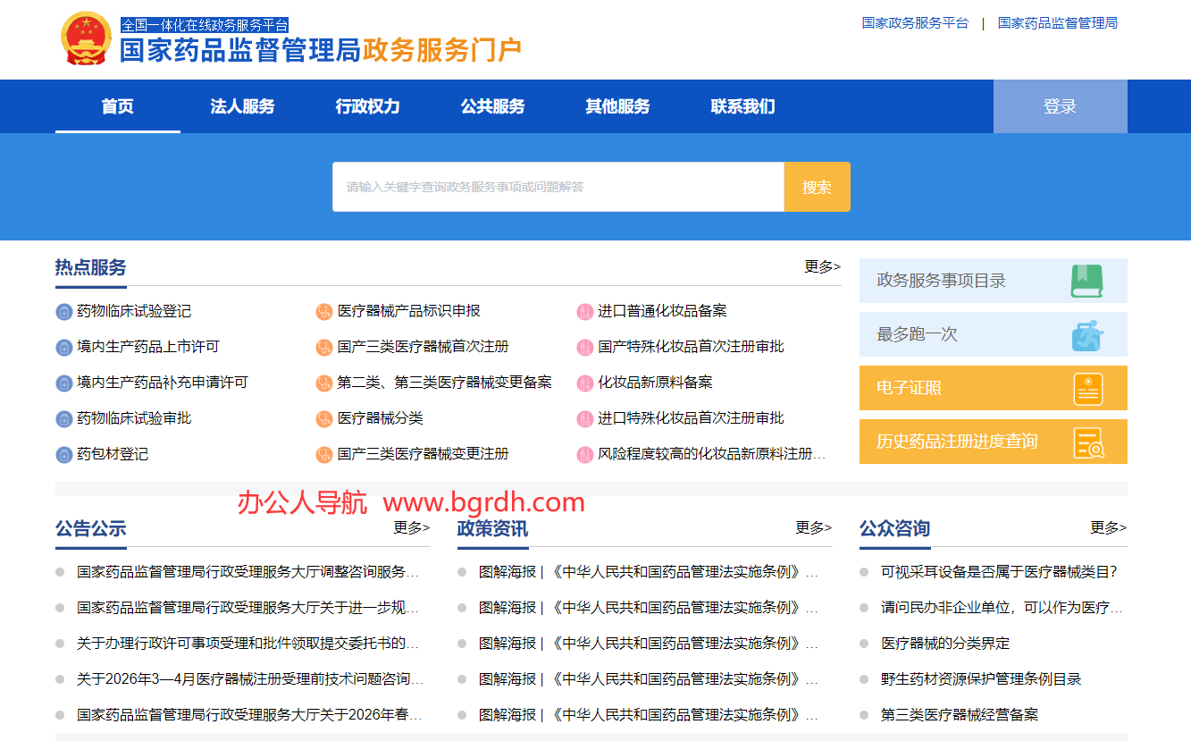Image resolution: width=1191 pixels, height=741 pixels.
Task: Open the 公共服务 menu
Action: point(493,106)
